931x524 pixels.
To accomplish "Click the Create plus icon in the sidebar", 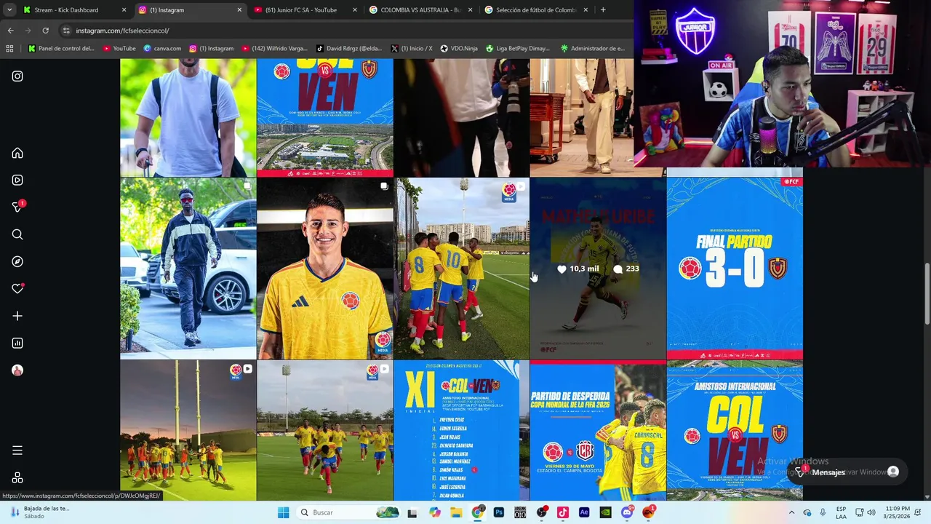I will [x=17, y=316].
